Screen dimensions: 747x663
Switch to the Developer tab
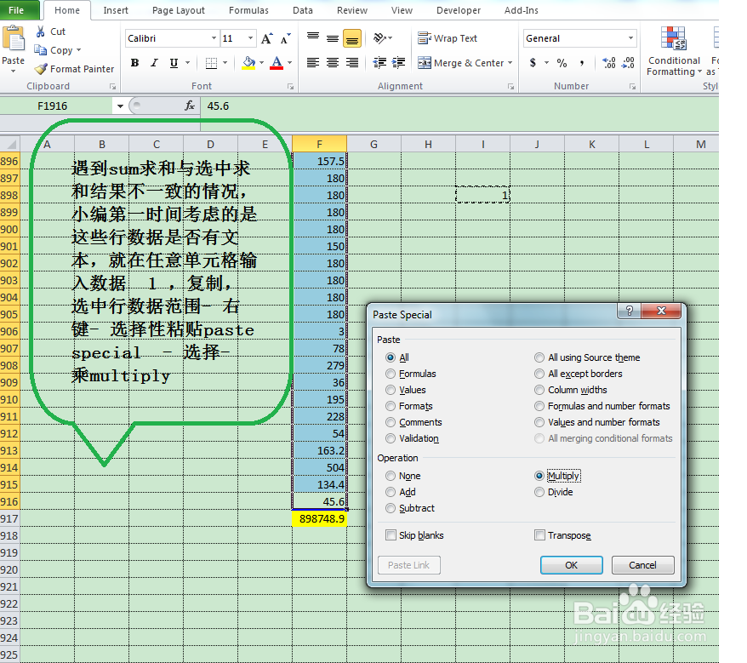coord(459,10)
